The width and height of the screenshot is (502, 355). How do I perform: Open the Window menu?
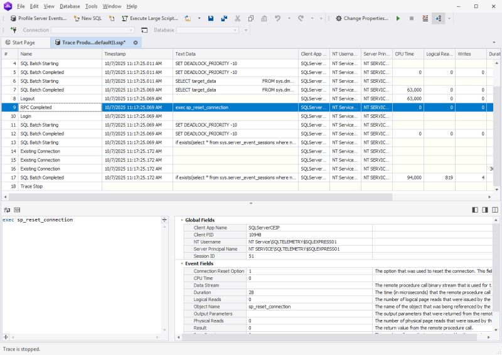click(x=112, y=6)
